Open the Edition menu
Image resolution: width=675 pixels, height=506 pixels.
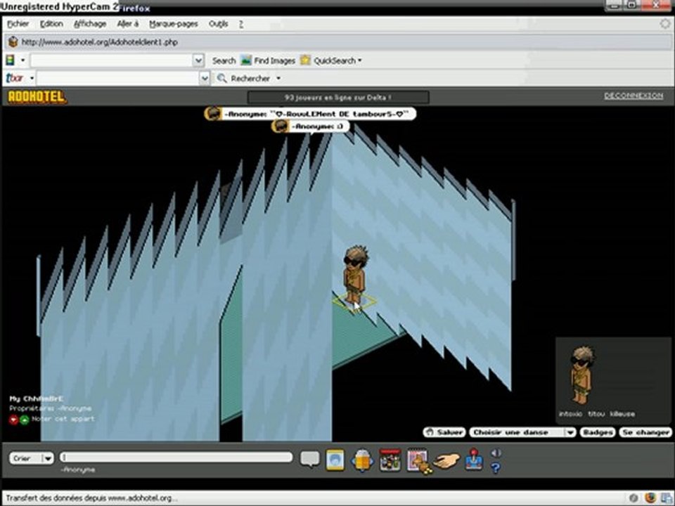pos(51,24)
